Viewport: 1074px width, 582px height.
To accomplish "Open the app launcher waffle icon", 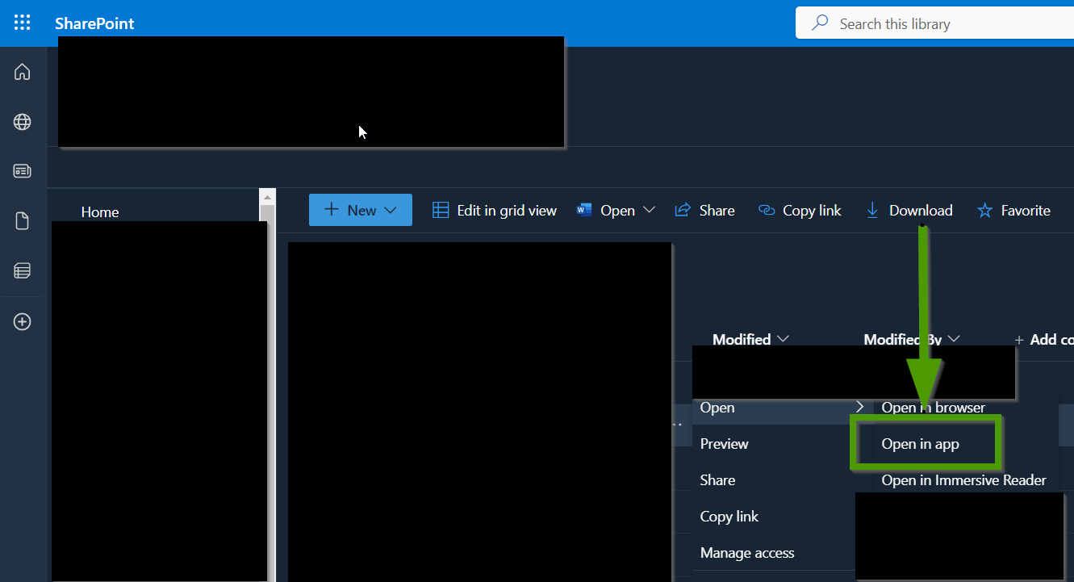I will click(x=22, y=22).
